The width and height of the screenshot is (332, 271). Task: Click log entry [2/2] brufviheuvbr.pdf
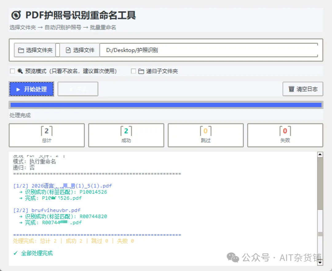coord(47,210)
